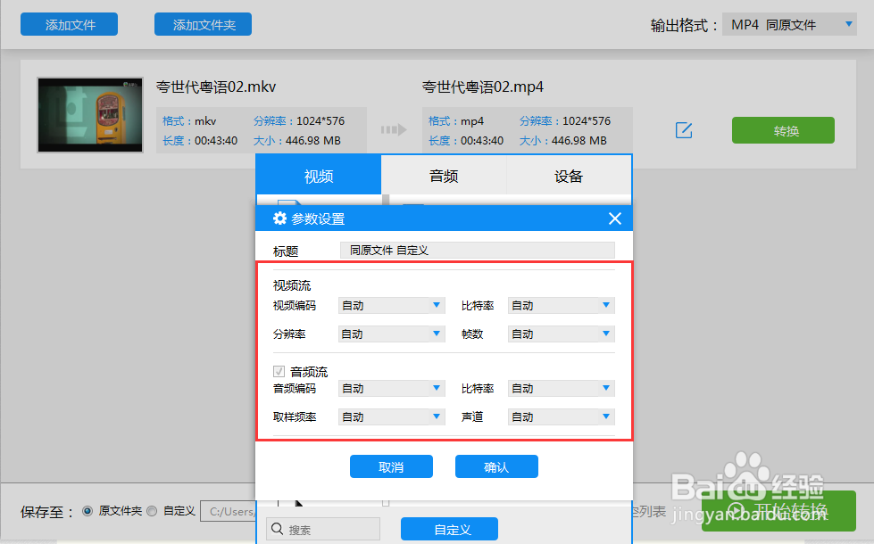874x544 pixels.
Task: Switch to the 音频 tab
Action: pyautogui.click(x=443, y=175)
